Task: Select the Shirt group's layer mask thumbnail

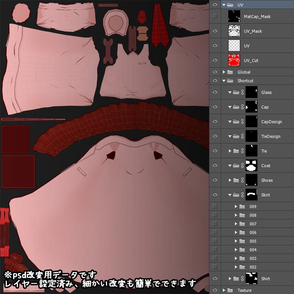Action: pos(251,278)
